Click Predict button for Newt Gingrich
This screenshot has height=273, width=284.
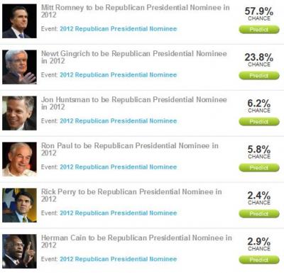tap(259, 76)
